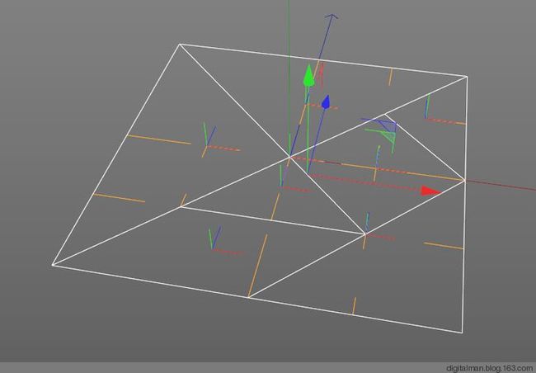Select the blue rotation plane handle
The image size is (536, 373).
[x=388, y=125]
